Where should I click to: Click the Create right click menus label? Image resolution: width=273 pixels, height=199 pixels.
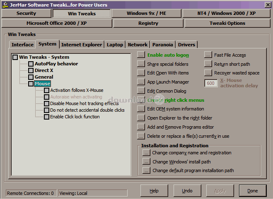click(176, 100)
